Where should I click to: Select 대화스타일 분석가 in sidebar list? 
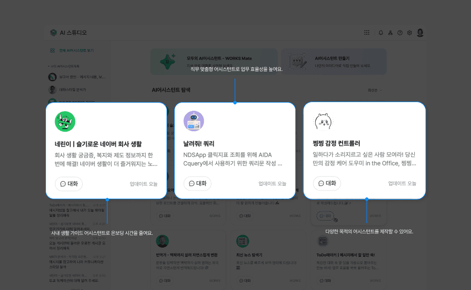pos(73,89)
